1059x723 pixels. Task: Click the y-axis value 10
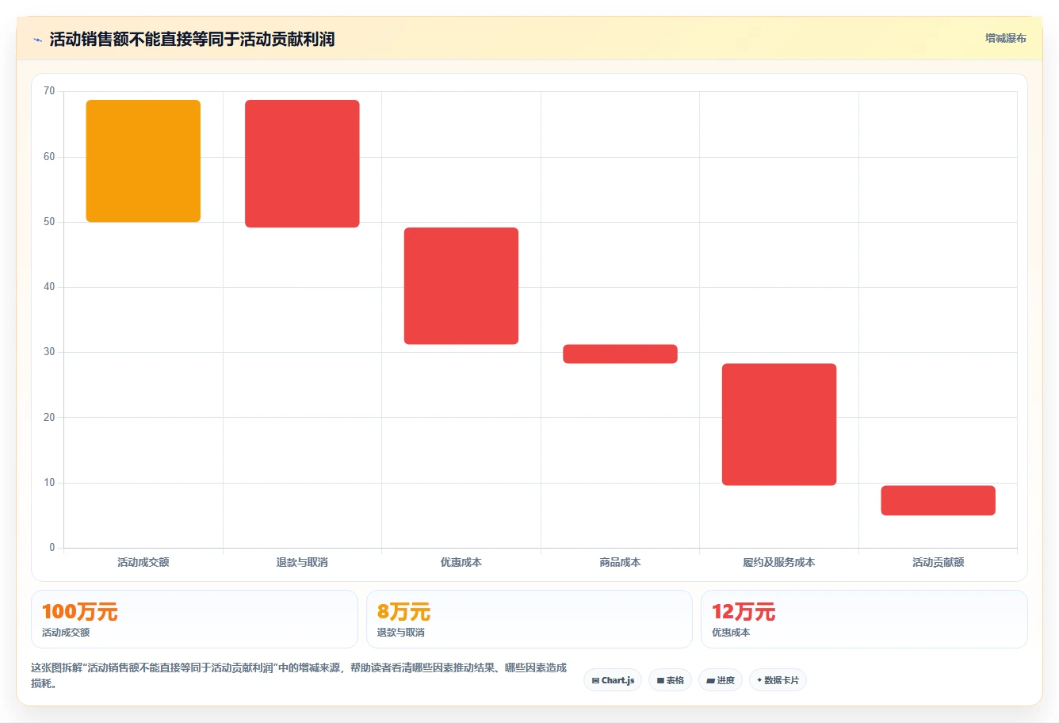tap(49, 483)
